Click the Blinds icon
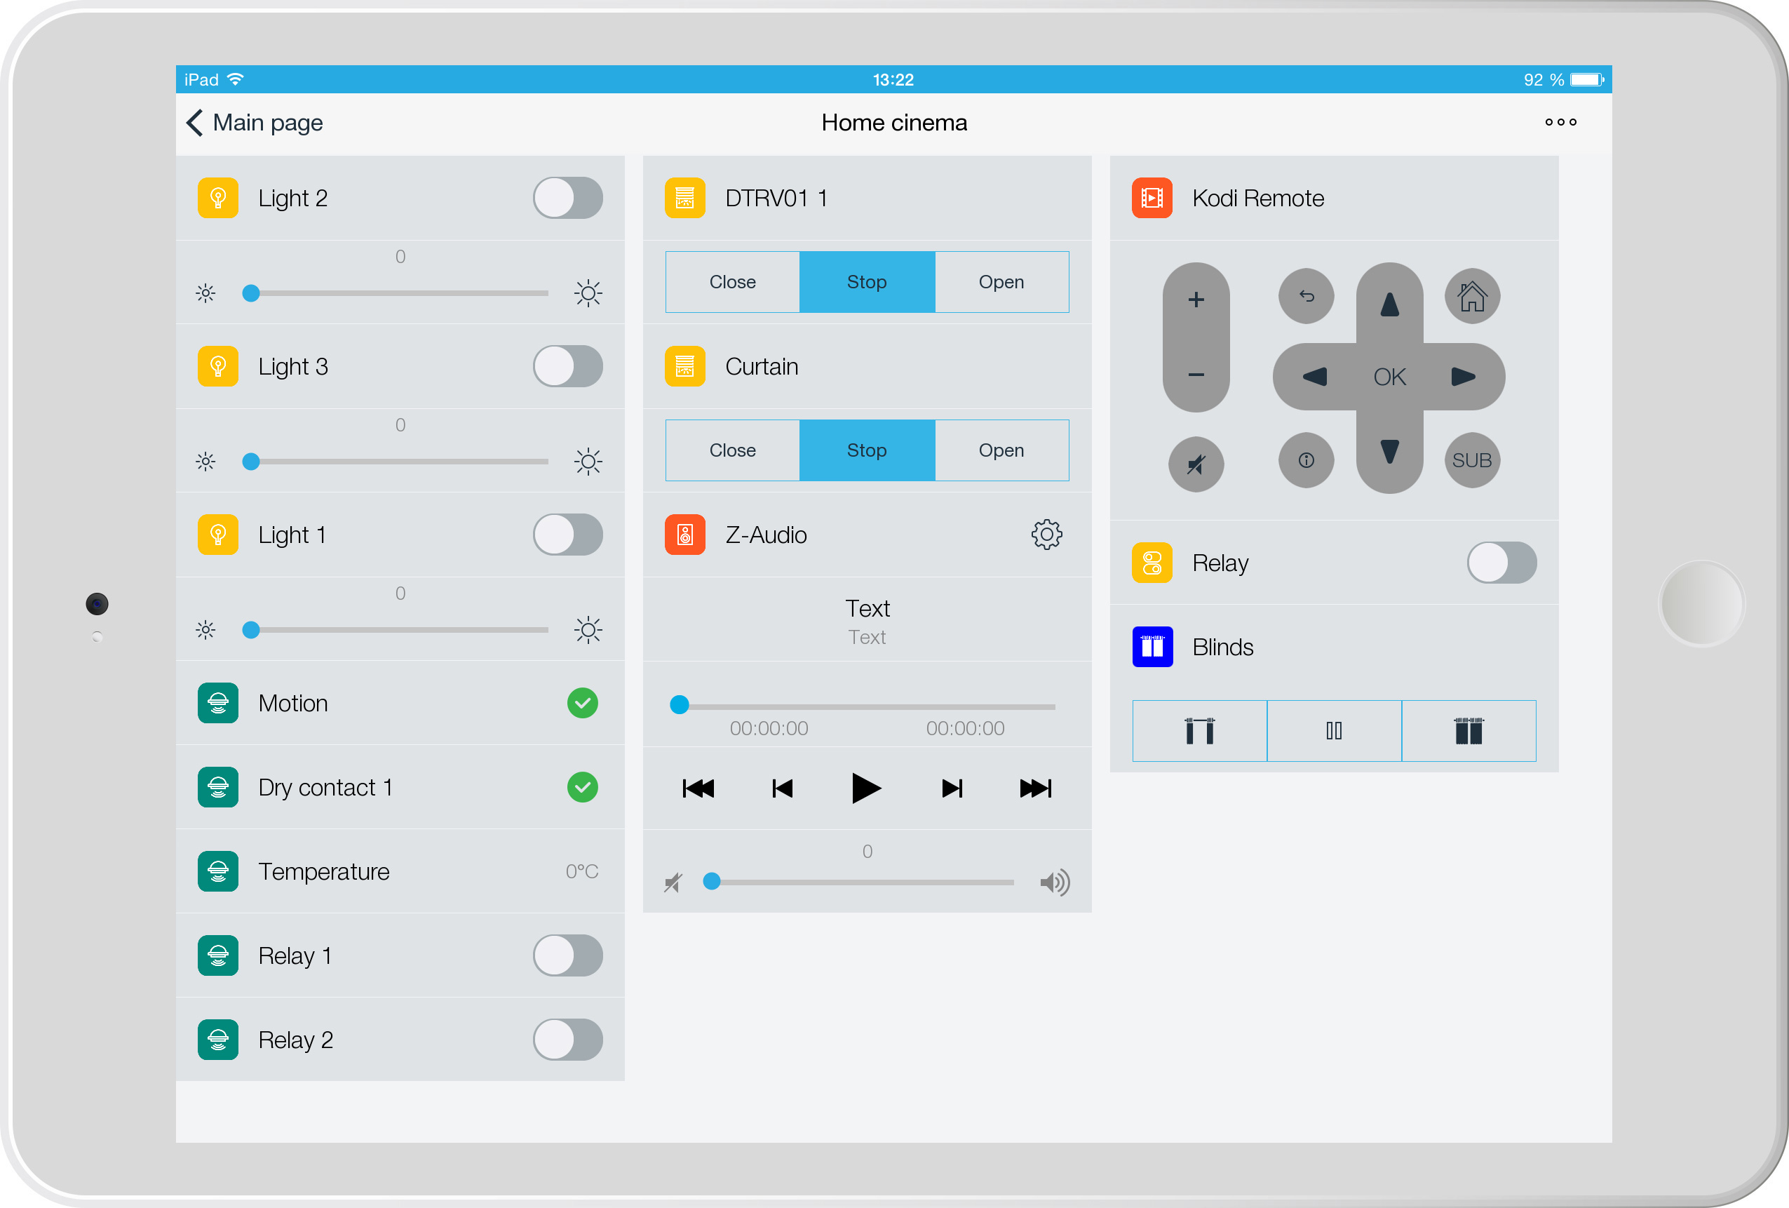The height and width of the screenshot is (1208, 1789). (1152, 647)
